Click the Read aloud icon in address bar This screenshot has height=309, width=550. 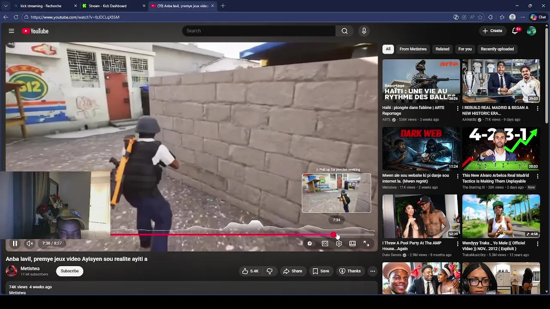472,17
